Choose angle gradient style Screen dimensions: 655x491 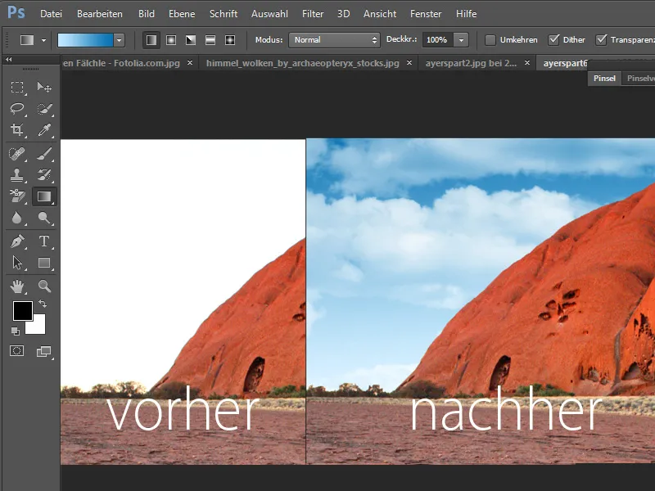tap(191, 40)
